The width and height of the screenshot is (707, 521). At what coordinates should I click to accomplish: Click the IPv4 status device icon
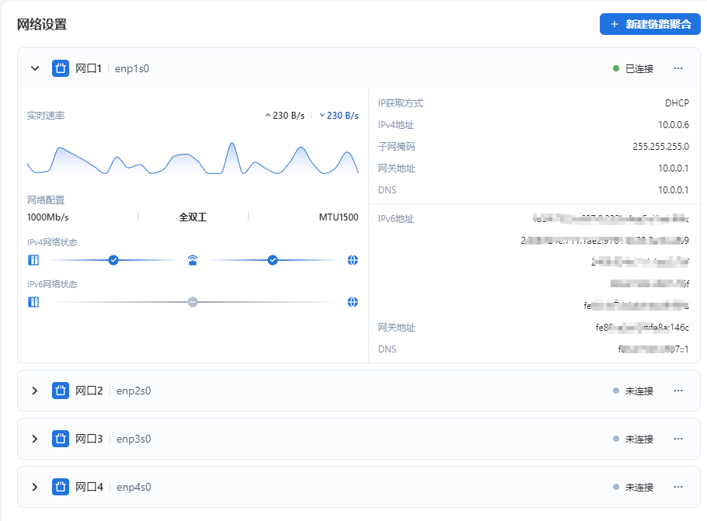[33, 260]
